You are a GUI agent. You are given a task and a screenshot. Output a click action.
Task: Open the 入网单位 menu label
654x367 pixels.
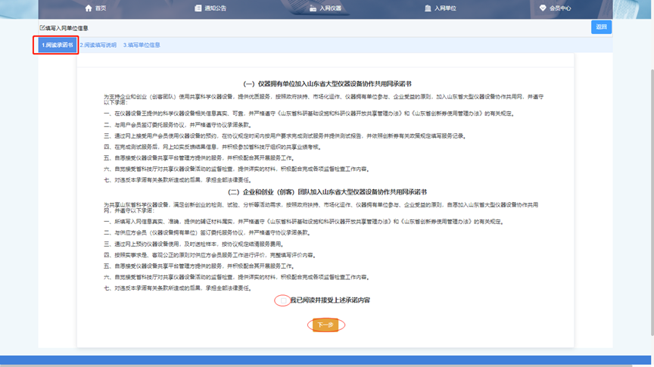pos(445,8)
